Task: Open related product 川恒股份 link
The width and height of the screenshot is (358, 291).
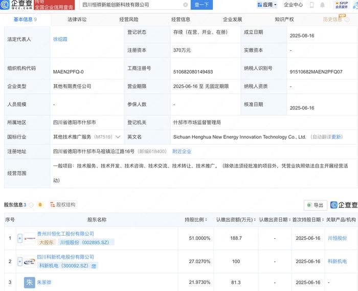Action: (337, 238)
